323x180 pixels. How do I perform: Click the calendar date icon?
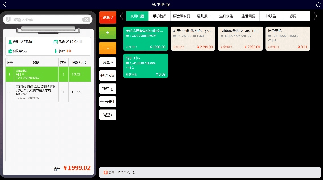pyautogui.click(x=55, y=42)
